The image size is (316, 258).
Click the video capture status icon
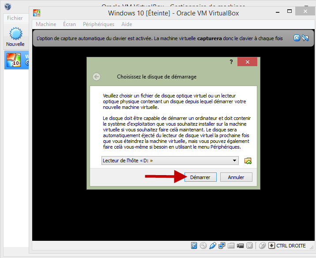240,246
